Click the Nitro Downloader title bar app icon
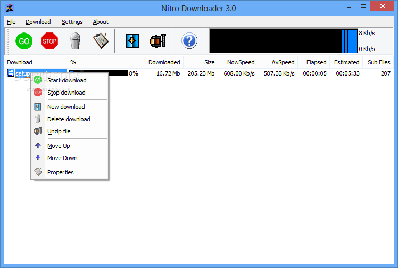398x268 pixels. click(10, 8)
